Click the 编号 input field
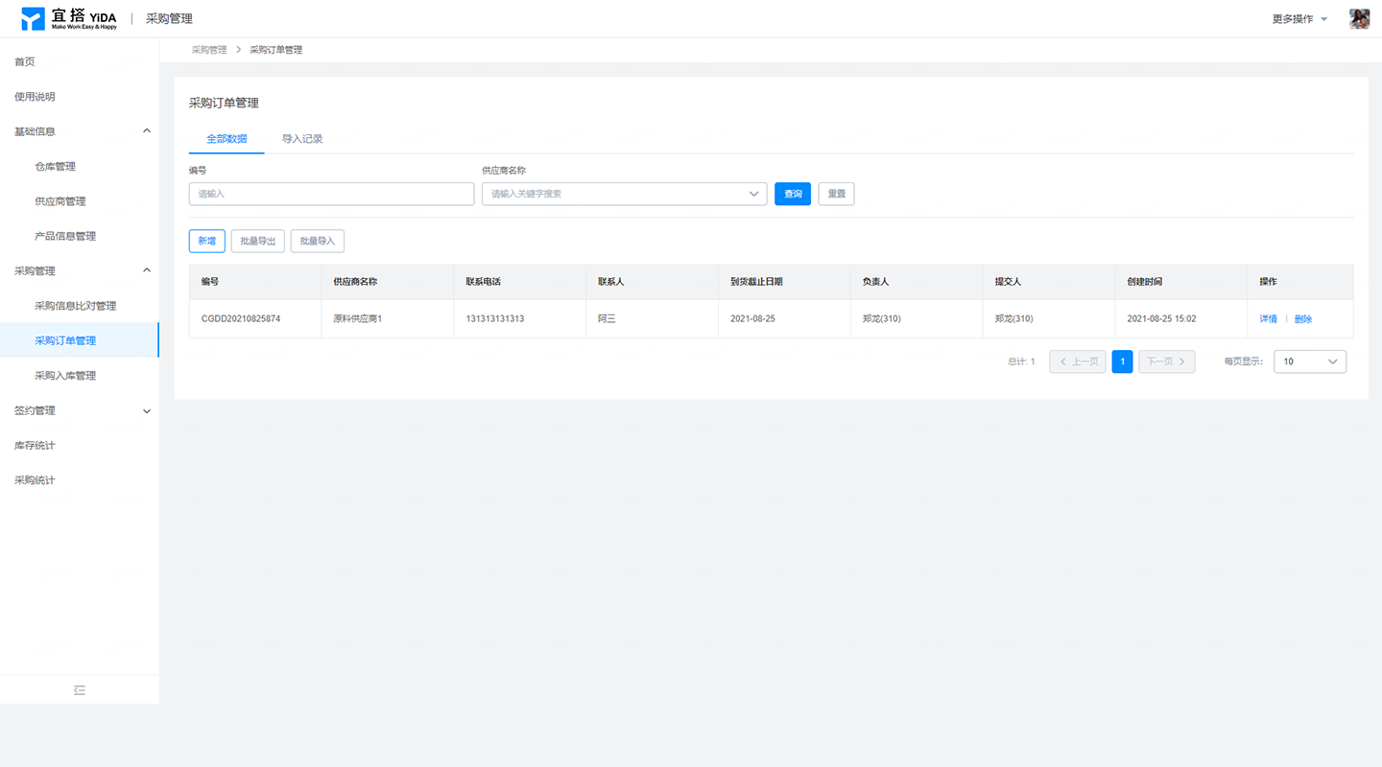Image resolution: width=1382 pixels, height=767 pixels. tap(332, 194)
